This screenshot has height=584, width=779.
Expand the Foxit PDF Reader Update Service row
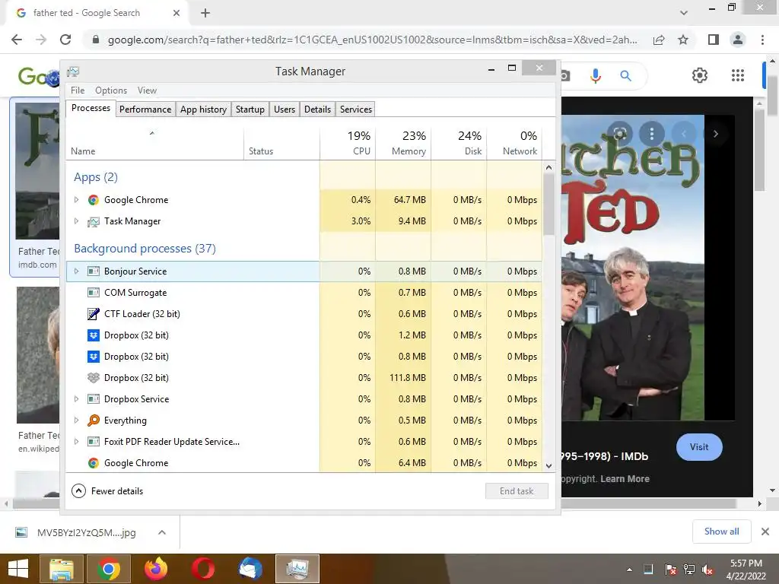coord(76,442)
